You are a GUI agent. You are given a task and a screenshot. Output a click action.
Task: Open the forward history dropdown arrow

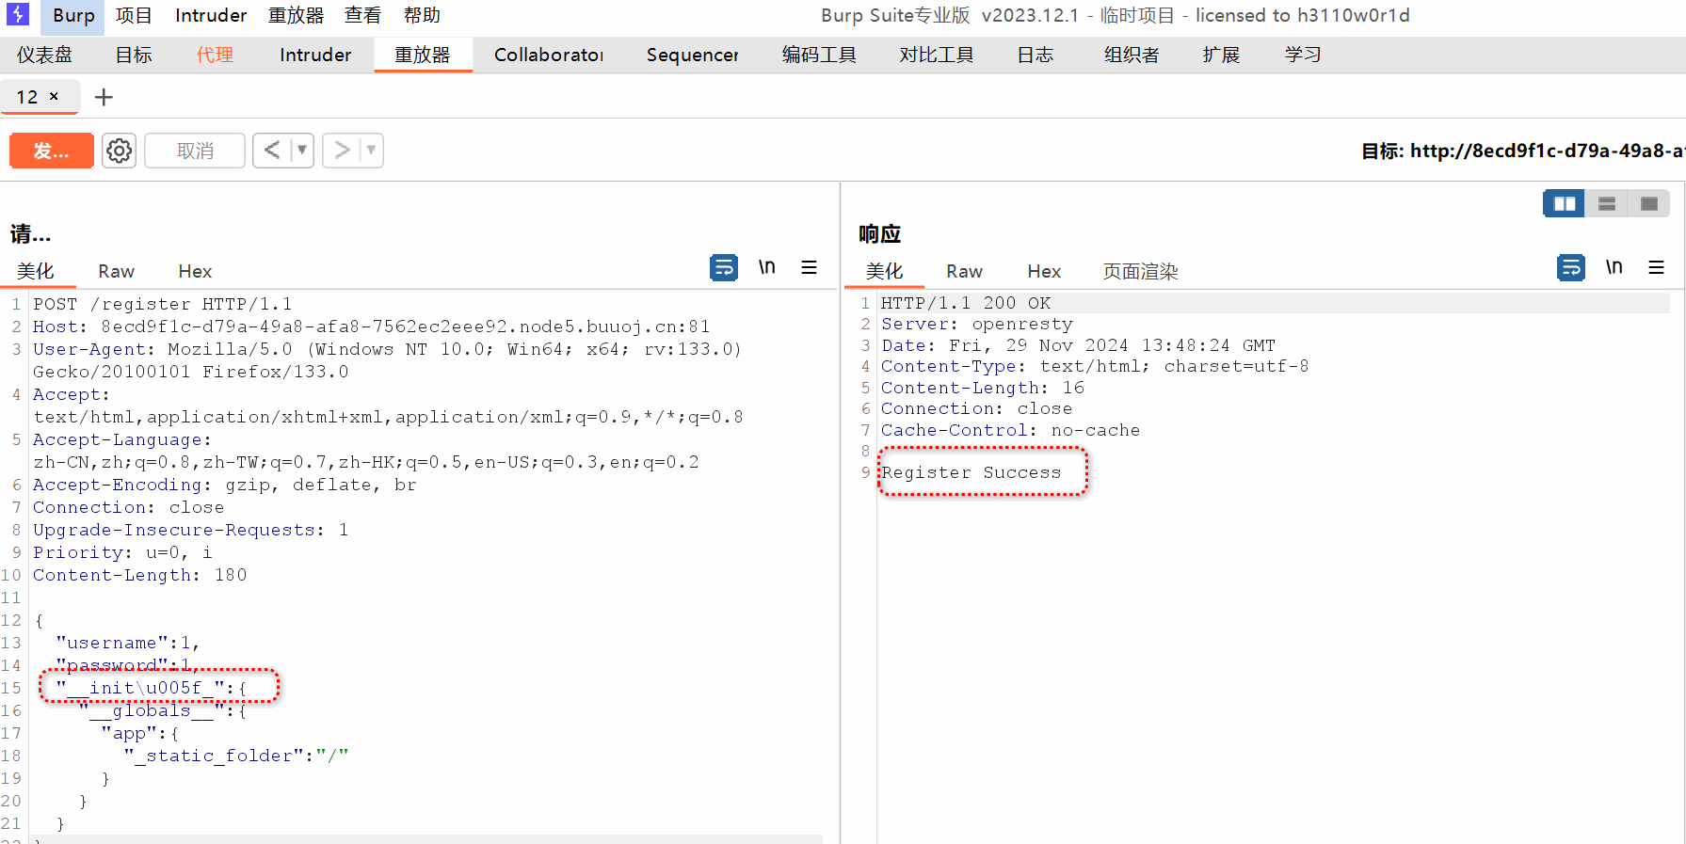[x=372, y=151]
